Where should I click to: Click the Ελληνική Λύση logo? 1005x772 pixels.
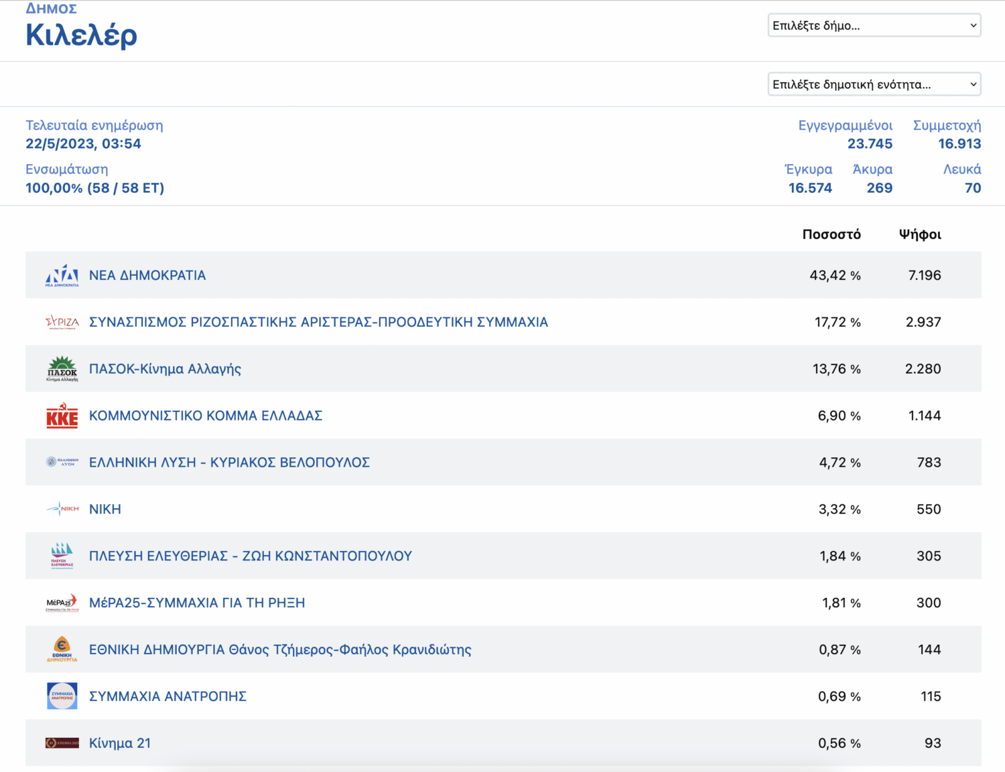pos(62,462)
